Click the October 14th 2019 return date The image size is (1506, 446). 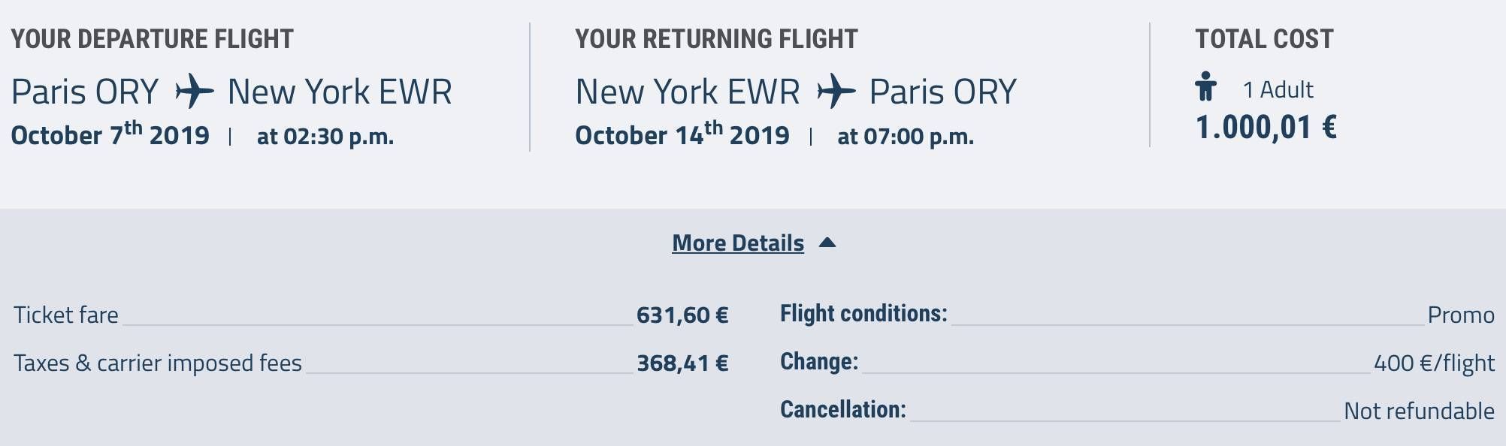tap(682, 134)
